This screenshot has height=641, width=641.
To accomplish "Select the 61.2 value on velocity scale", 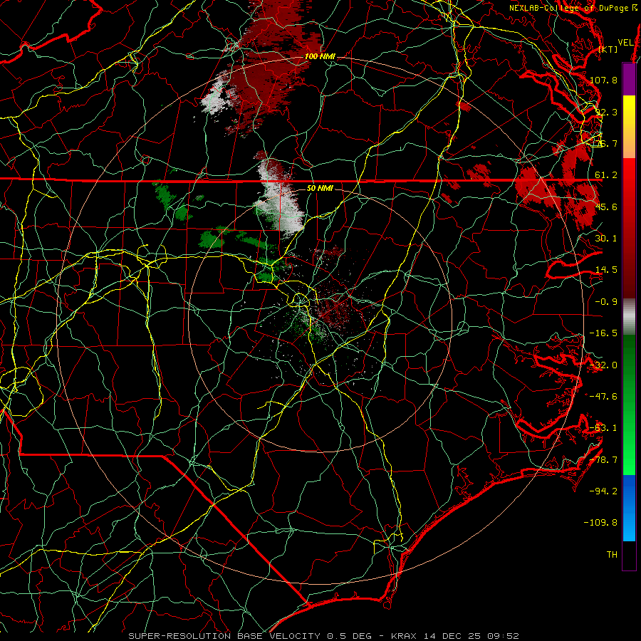I will point(606,175).
